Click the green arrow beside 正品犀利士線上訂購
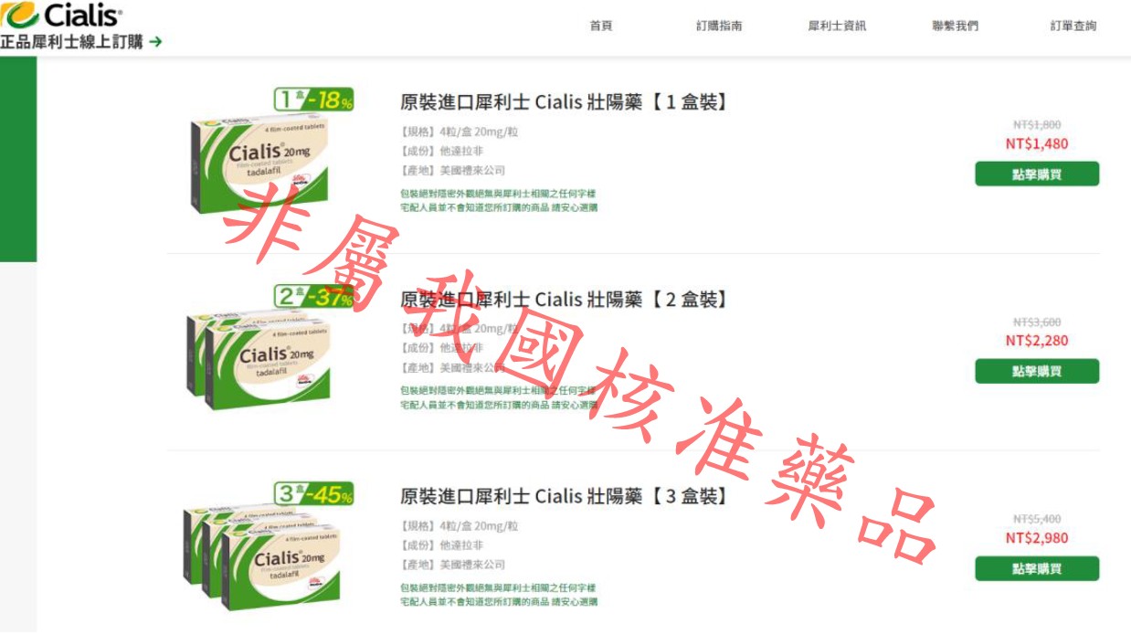This screenshot has width=1131, height=634. (155, 42)
